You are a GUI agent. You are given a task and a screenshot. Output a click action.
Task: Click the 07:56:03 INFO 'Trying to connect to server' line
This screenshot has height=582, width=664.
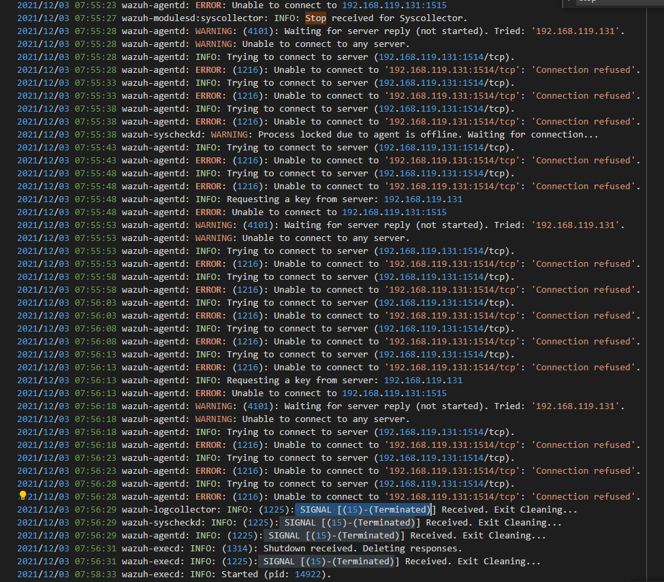point(266,303)
